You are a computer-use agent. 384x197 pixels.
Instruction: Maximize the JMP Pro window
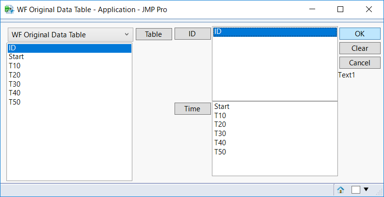tap(340, 9)
